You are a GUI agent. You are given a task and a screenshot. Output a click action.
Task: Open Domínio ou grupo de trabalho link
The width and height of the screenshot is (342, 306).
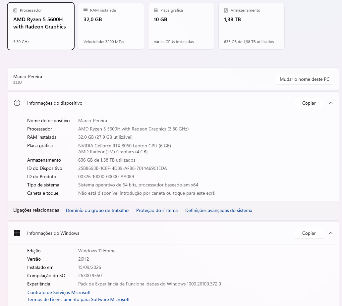(97, 210)
